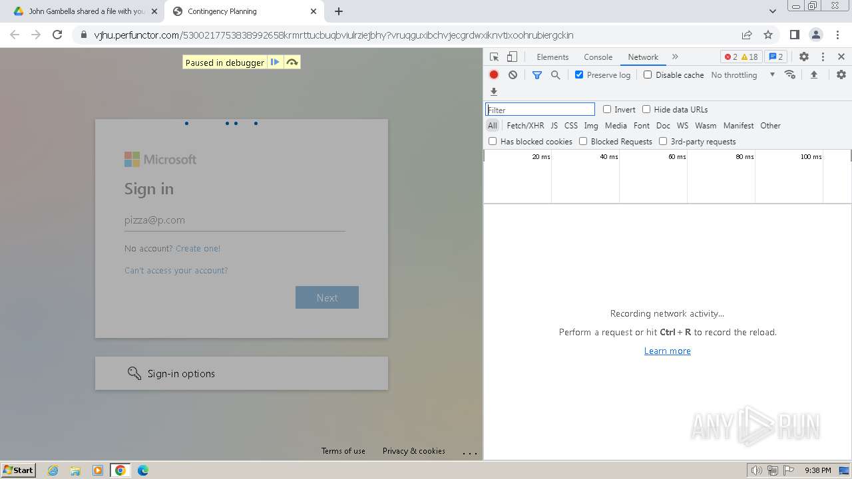Image resolution: width=852 pixels, height=479 pixels.
Task: Clear the network log
Action: click(513, 75)
